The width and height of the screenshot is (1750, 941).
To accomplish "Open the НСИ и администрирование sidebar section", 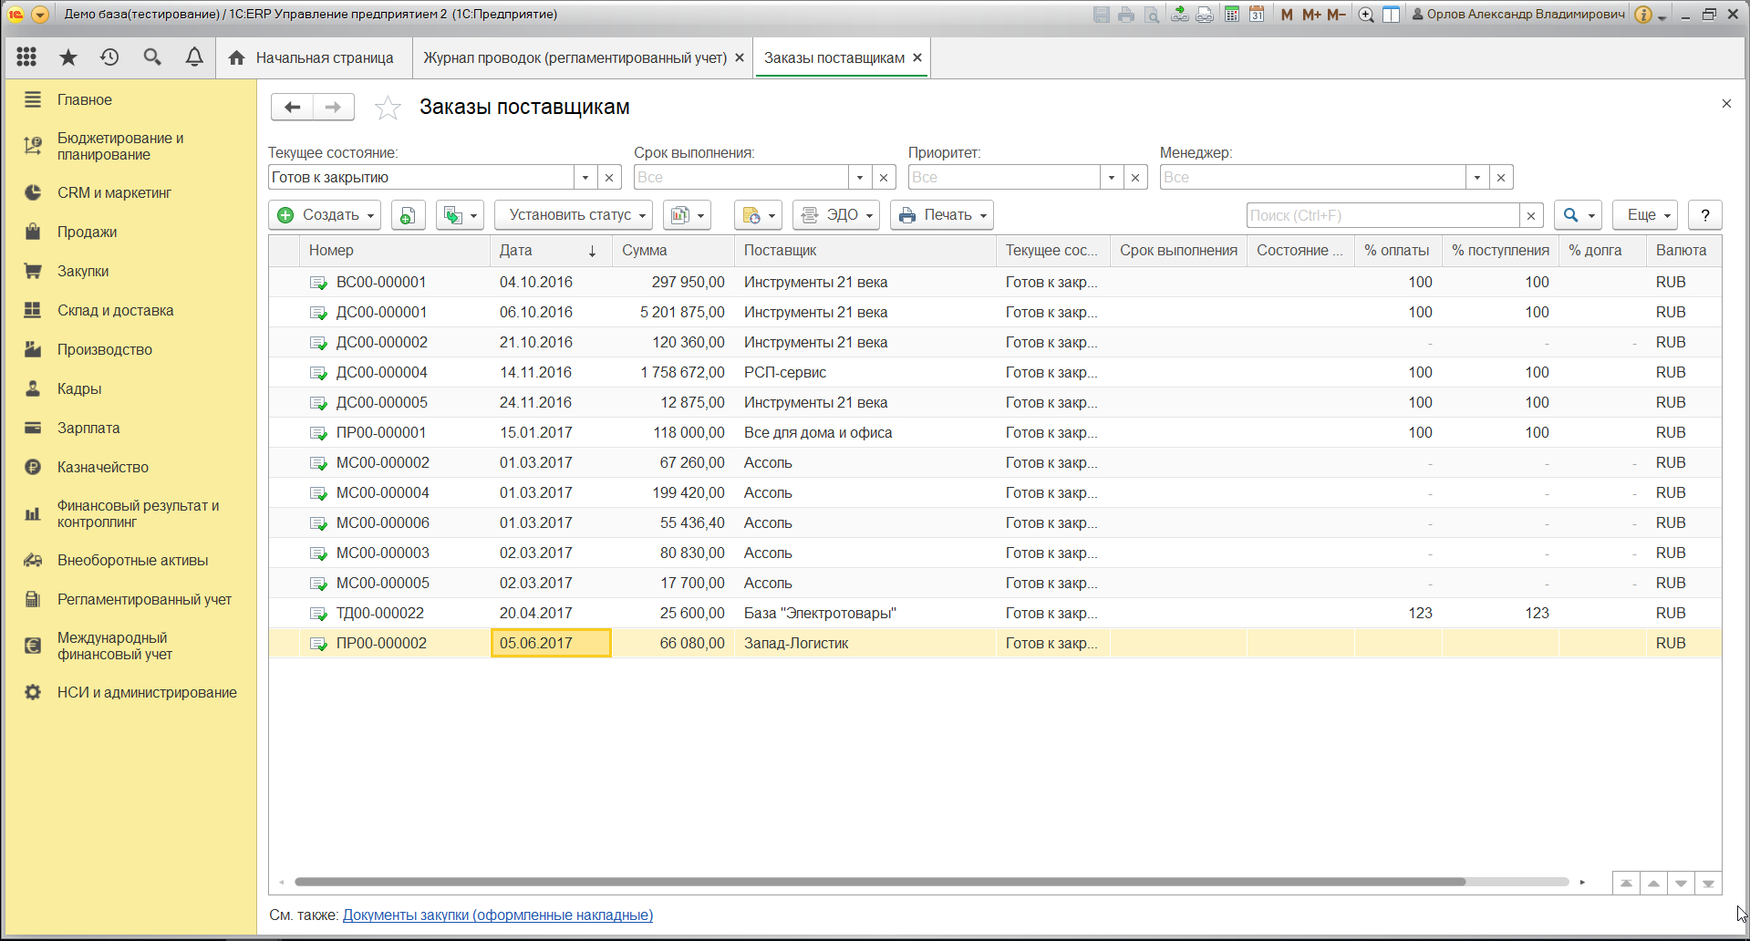I will [x=147, y=692].
